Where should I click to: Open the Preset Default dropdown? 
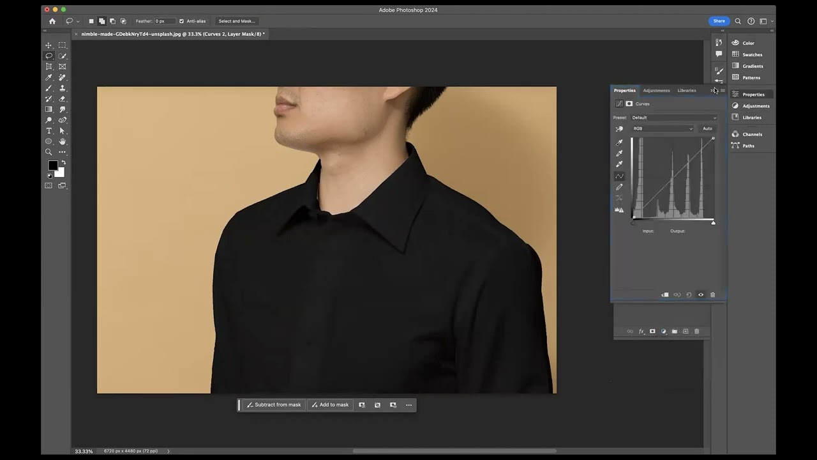674,118
